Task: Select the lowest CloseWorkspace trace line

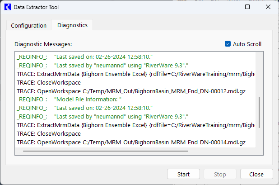Action: click(48, 134)
